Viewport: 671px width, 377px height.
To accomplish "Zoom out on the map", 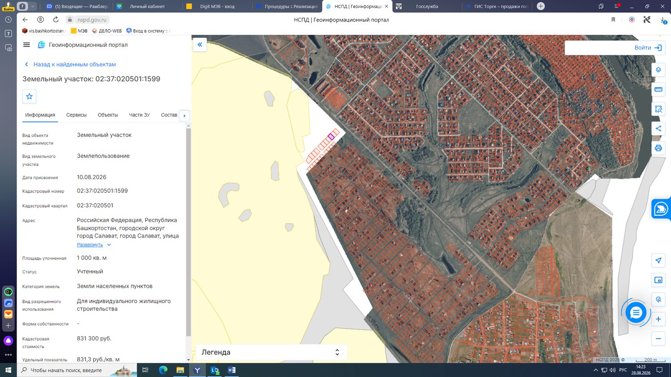I will tap(658, 339).
